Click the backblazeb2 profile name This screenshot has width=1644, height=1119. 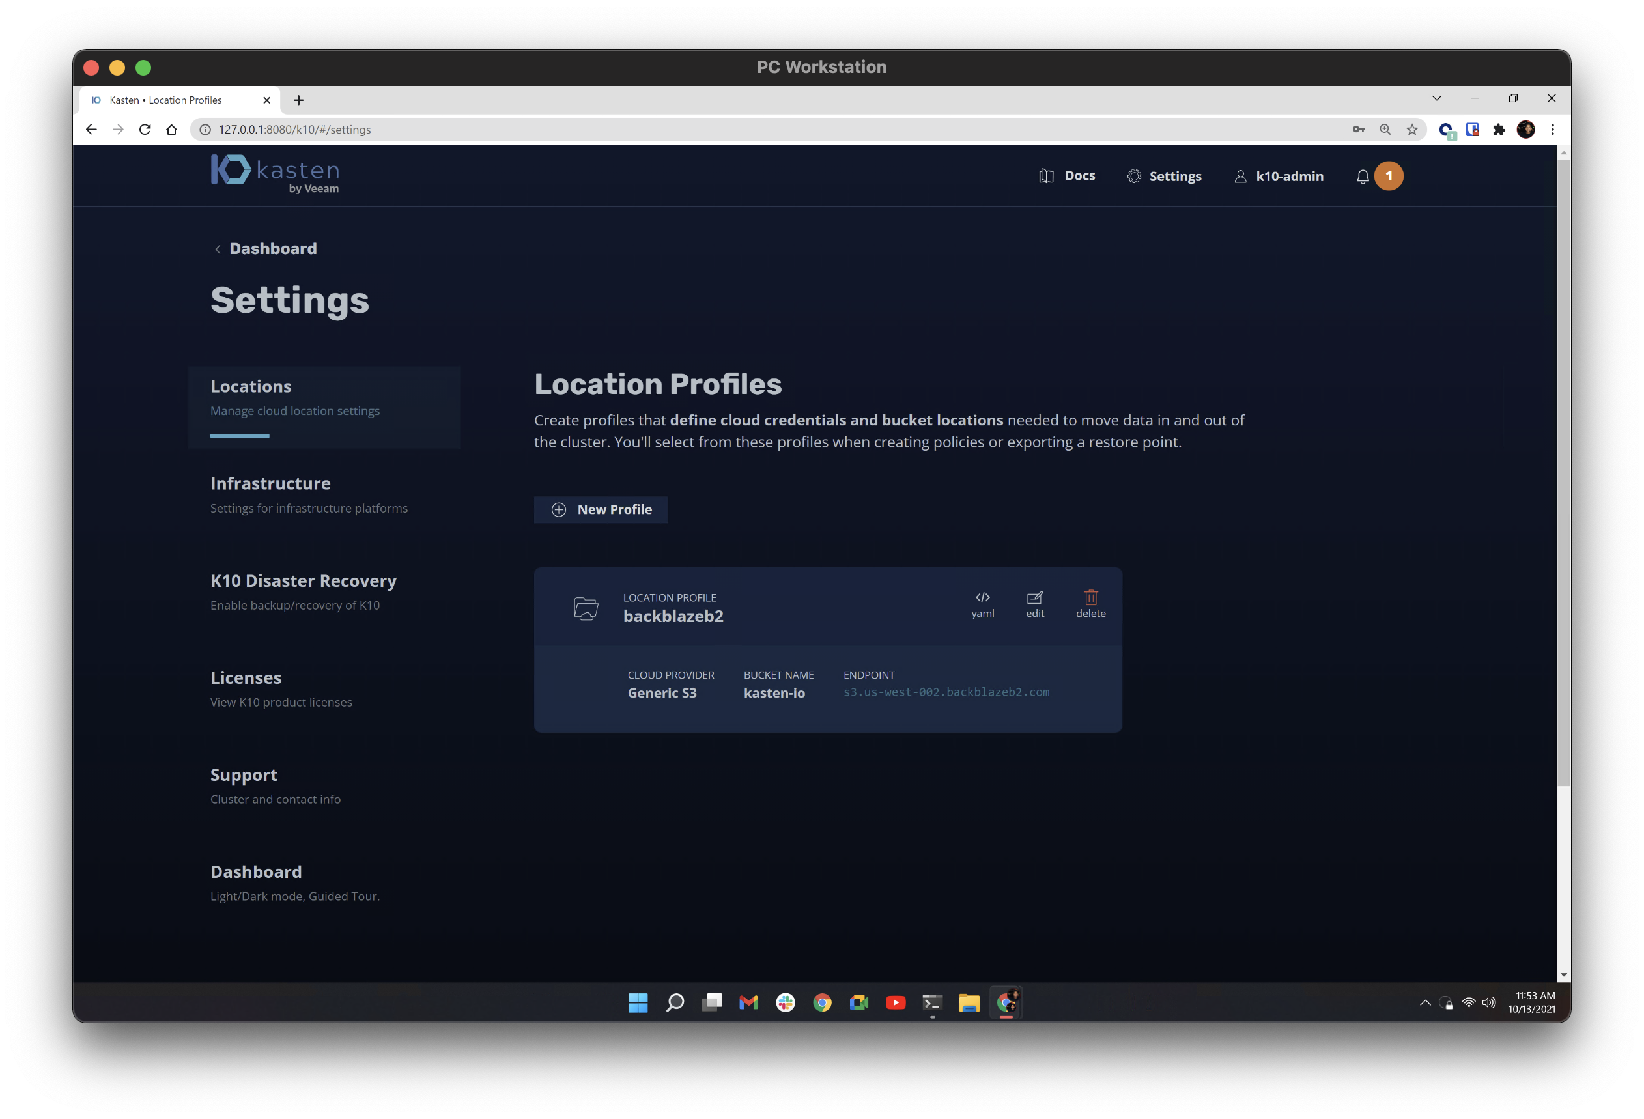673,616
